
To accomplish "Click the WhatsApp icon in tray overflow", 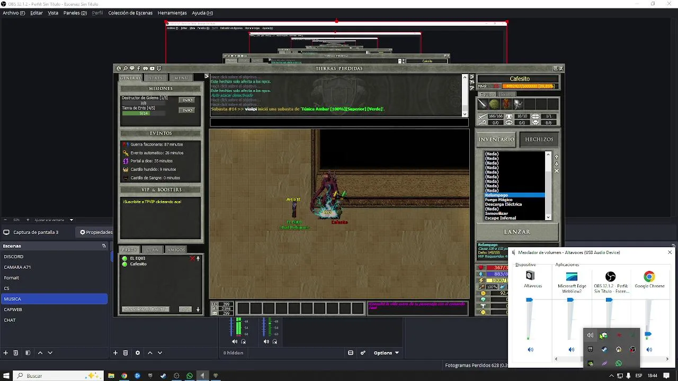I will coord(619,364).
